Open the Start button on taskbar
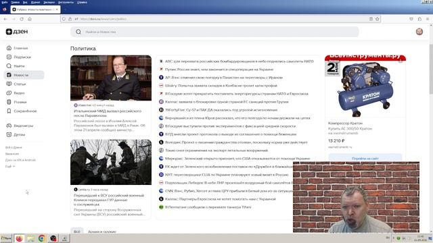This screenshot has height=243, width=433. click(6, 238)
